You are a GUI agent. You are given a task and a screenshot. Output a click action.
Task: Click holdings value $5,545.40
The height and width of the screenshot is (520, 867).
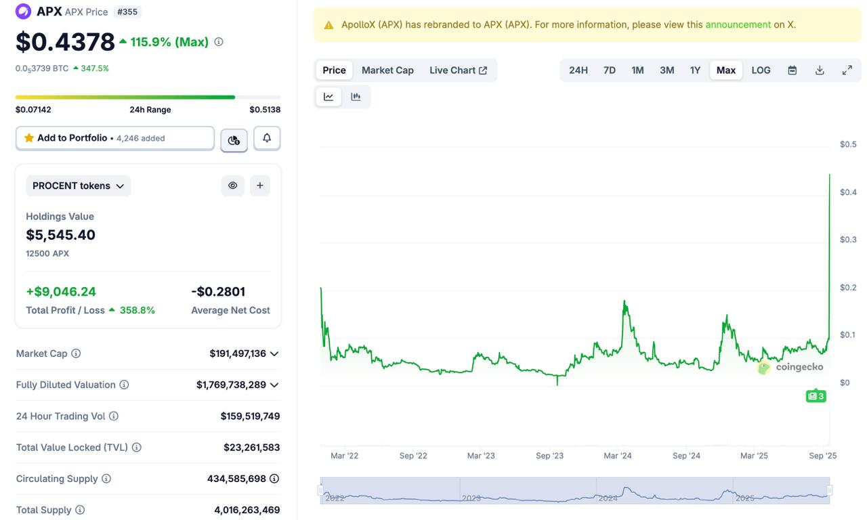coord(61,235)
